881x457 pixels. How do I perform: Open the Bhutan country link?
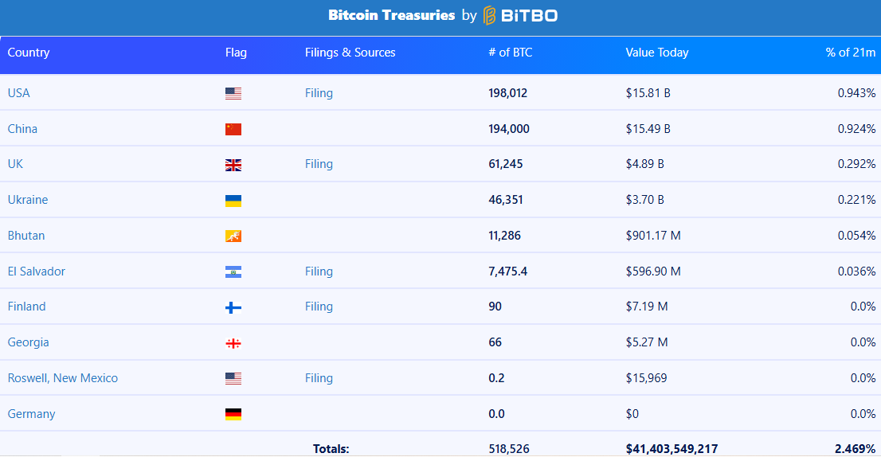click(25, 235)
